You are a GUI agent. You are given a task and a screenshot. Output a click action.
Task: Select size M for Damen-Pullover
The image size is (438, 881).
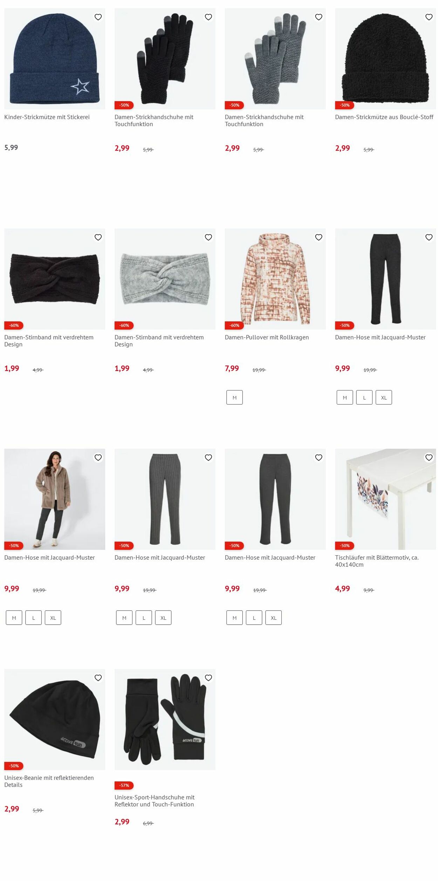coord(234,397)
